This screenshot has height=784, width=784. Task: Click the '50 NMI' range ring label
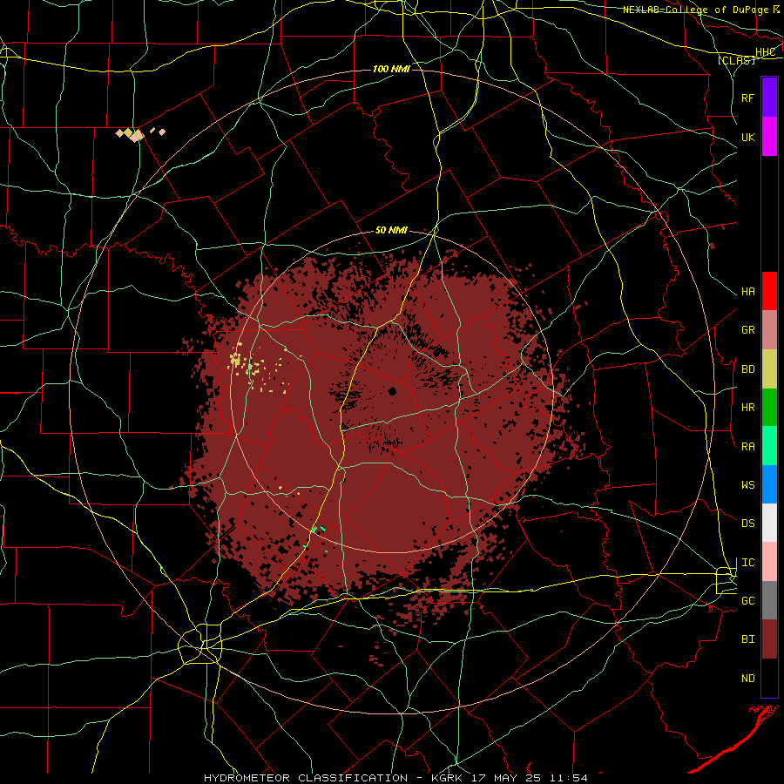pos(391,231)
